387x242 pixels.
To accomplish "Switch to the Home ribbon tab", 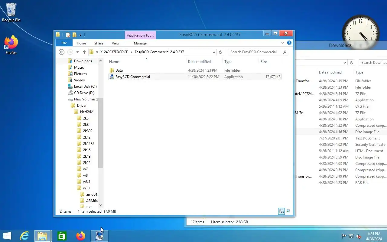I will coord(81,43).
